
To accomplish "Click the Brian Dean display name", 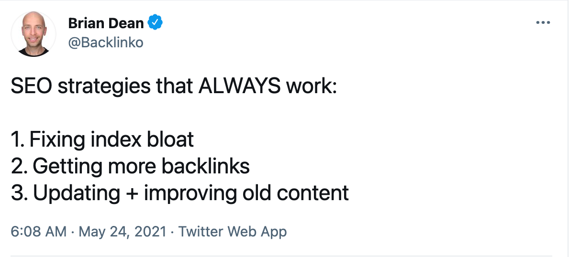I will click(x=105, y=22).
